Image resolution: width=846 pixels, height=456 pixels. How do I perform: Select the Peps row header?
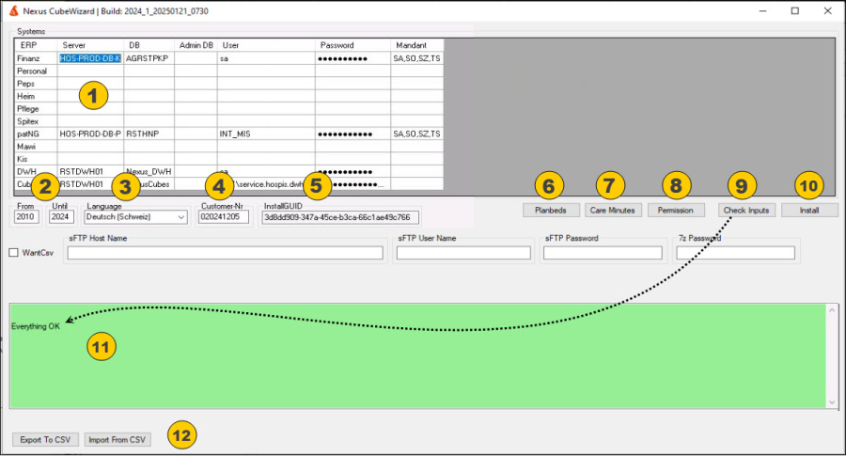point(36,84)
